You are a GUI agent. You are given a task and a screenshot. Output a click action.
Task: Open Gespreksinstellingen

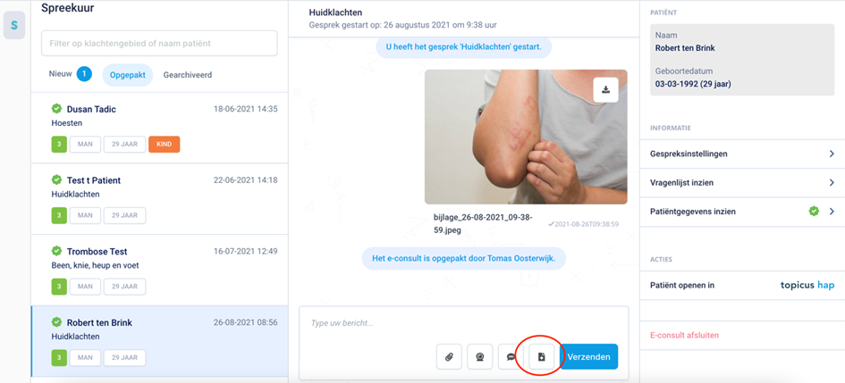click(742, 154)
